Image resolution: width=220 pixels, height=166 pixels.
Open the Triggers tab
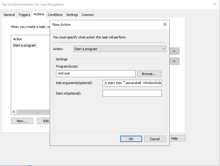(x=24, y=15)
